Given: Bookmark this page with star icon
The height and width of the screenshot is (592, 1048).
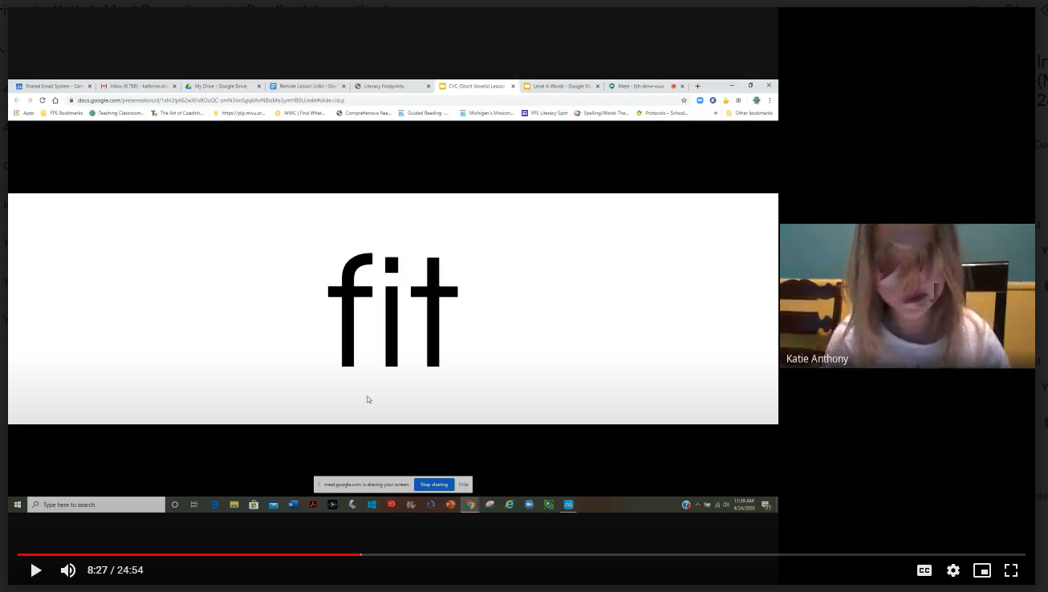Looking at the screenshot, I should click(x=684, y=100).
